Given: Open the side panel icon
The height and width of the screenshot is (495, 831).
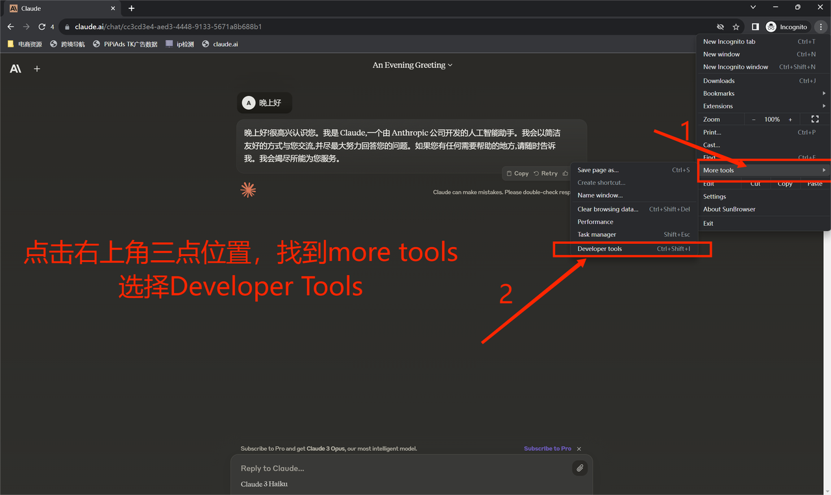Looking at the screenshot, I should [x=755, y=27].
